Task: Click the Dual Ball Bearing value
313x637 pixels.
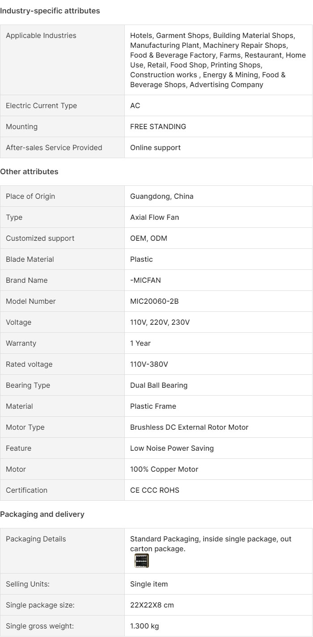Action: pos(159,386)
